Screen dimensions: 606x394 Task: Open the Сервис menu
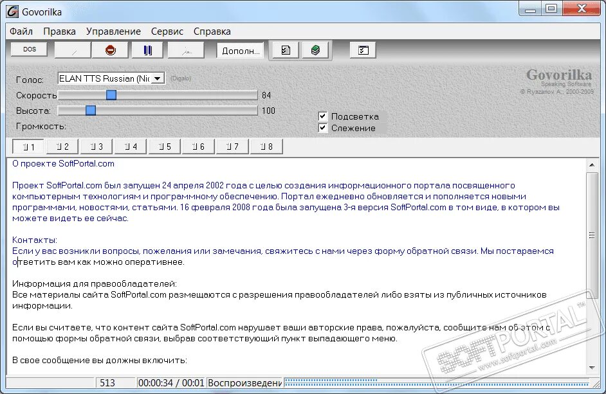[x=167, y=31]
